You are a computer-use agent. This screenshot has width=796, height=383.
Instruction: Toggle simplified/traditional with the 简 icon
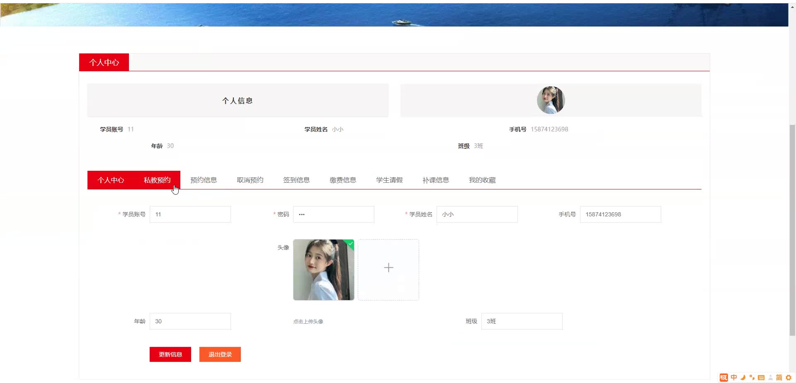point(780,378)
